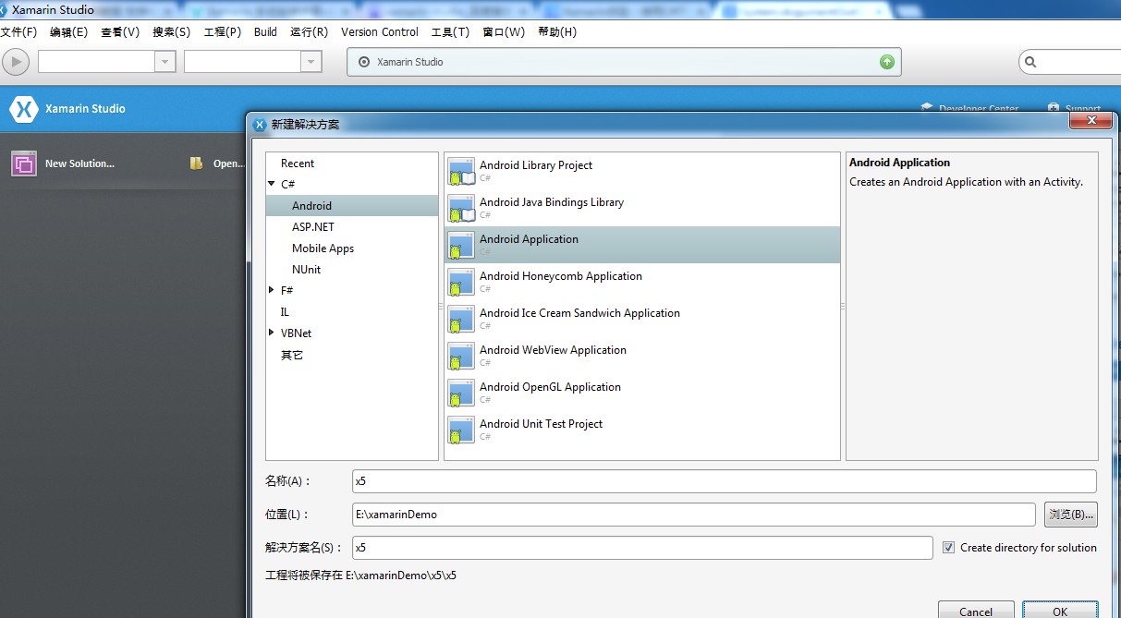Viewport: 1121px width, 618px height.
Task: Open the 工具(T) menu
Action: click(451, 31)
